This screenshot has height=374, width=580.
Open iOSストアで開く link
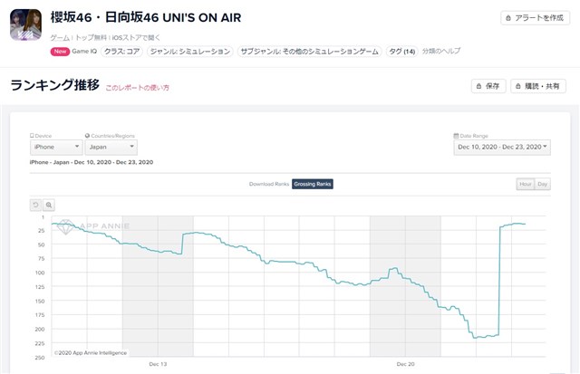point(136,37)
